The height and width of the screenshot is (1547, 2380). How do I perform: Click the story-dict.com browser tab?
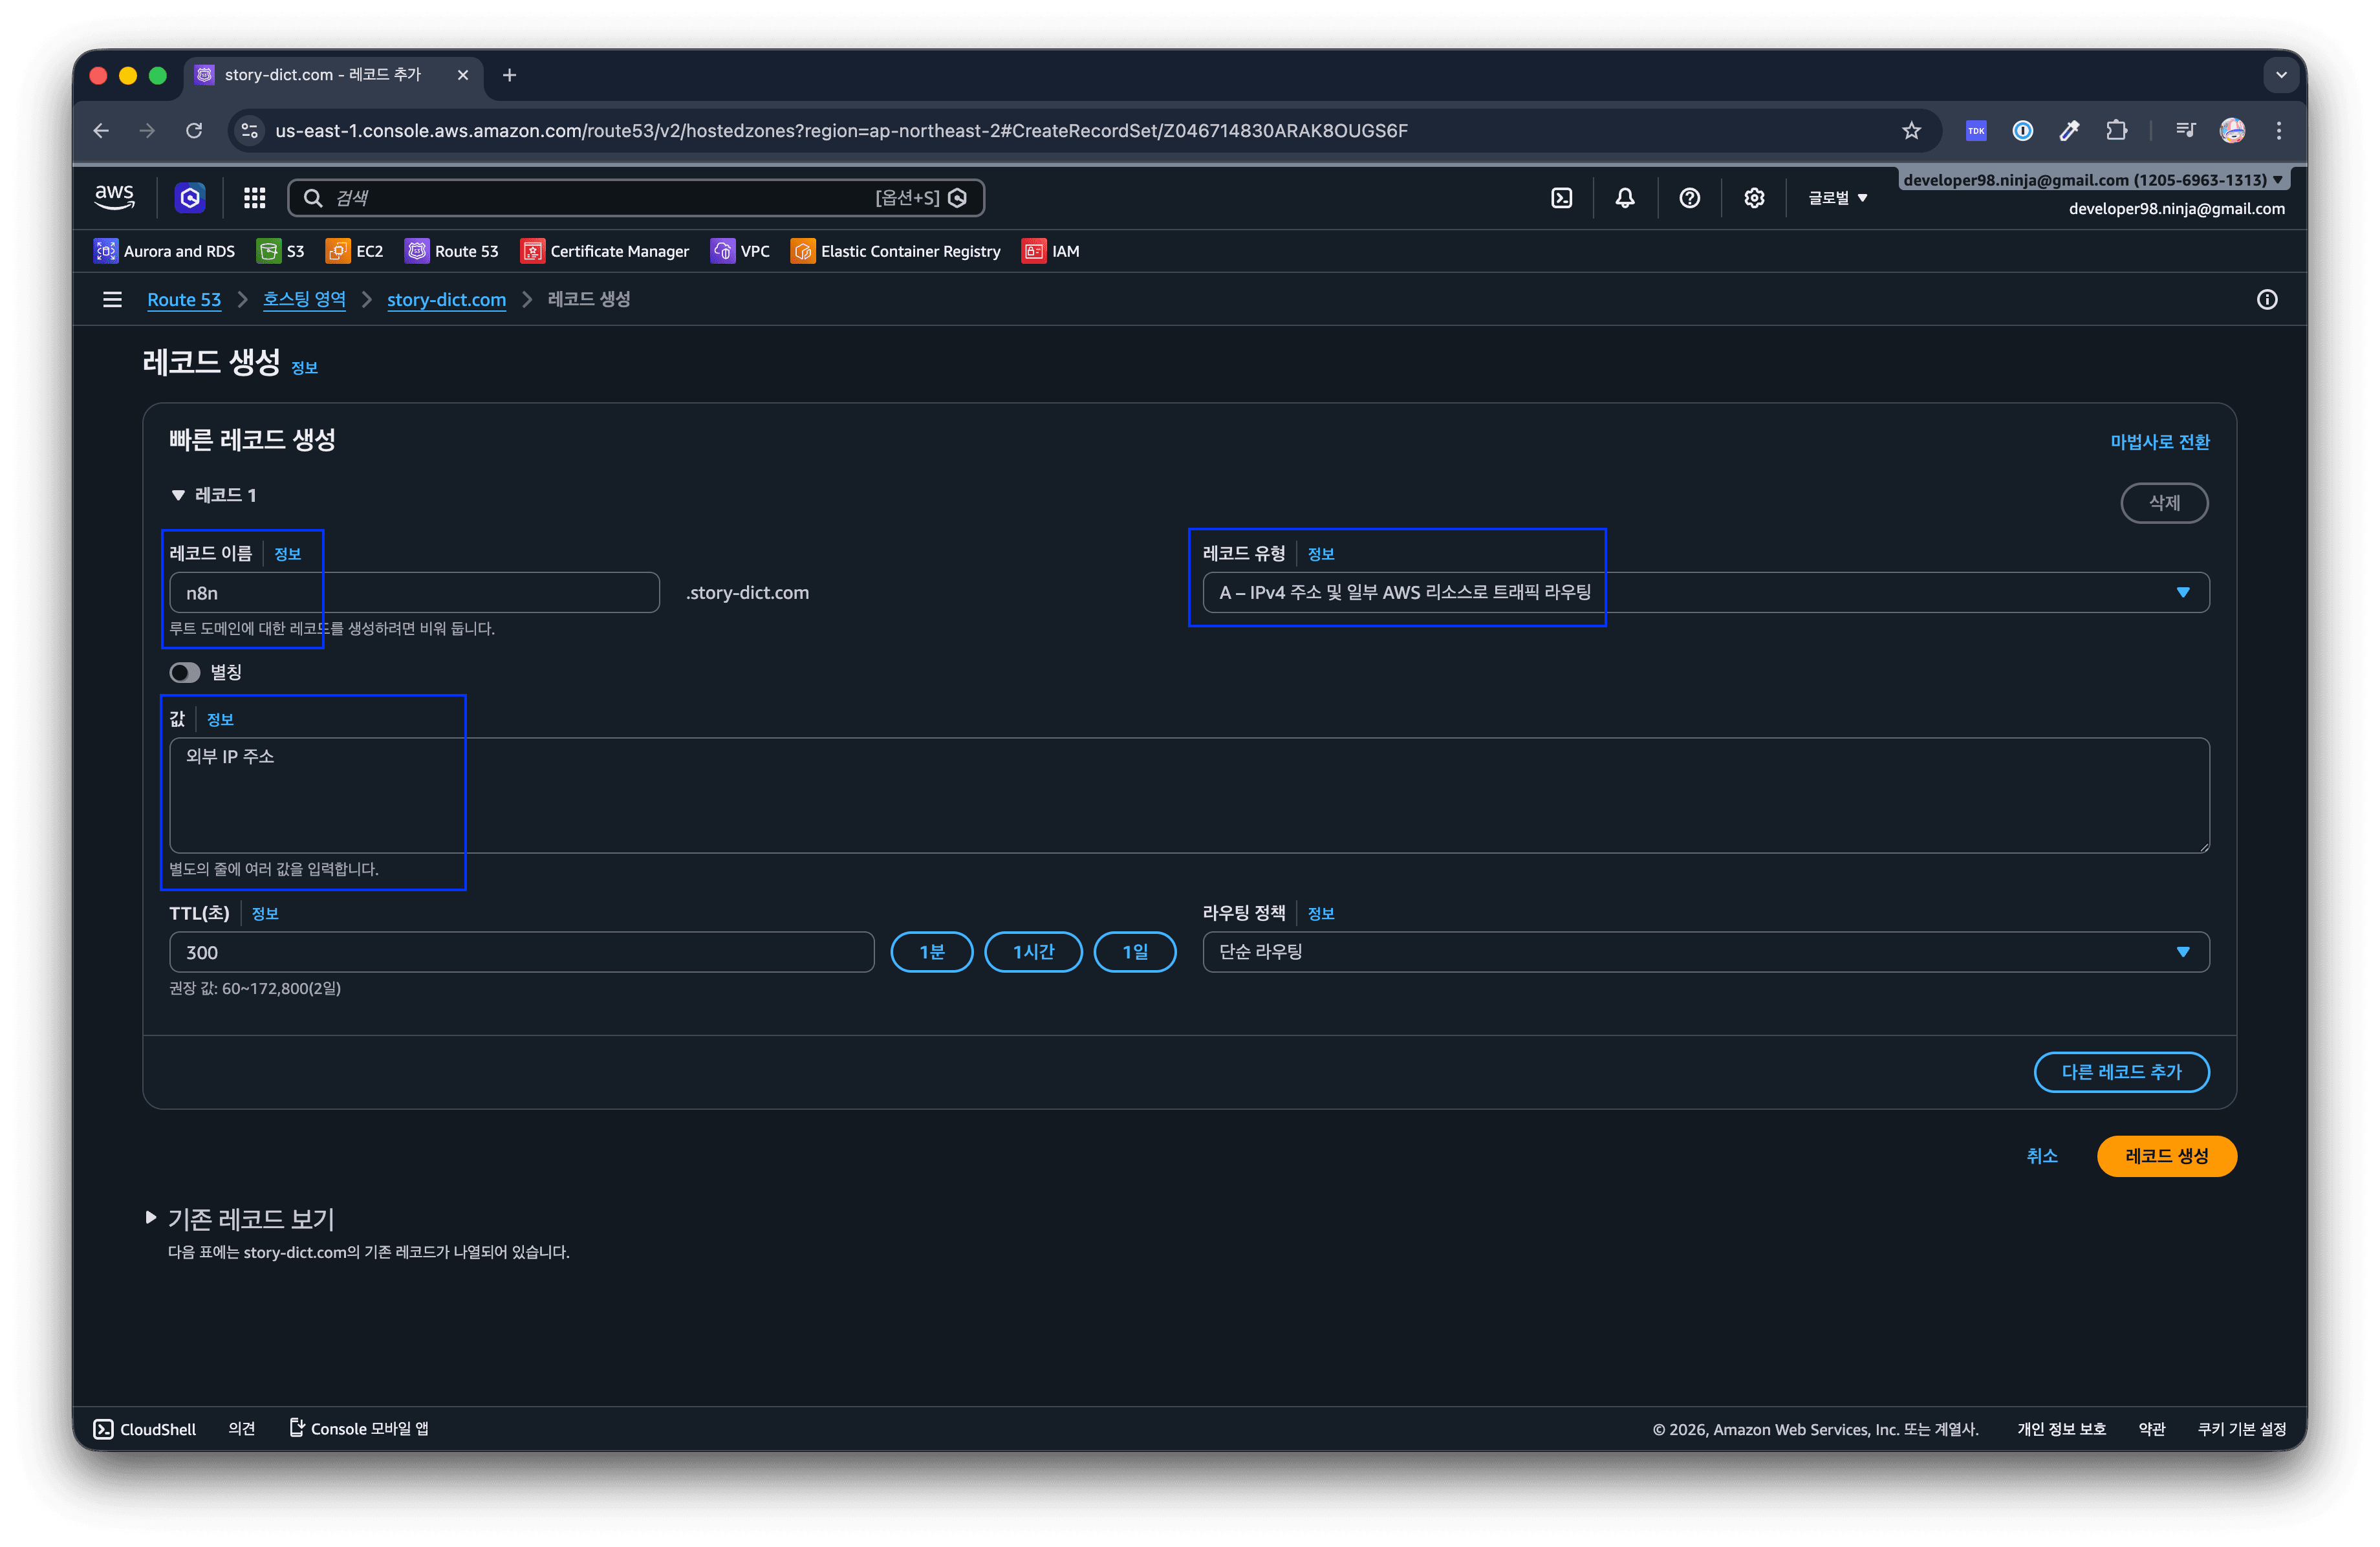(322, 75)
